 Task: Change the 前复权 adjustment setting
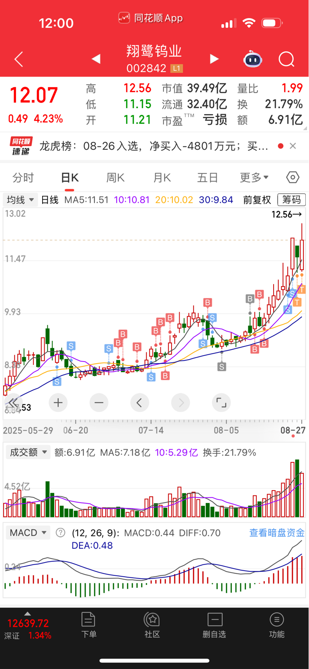tap(257, 200)
